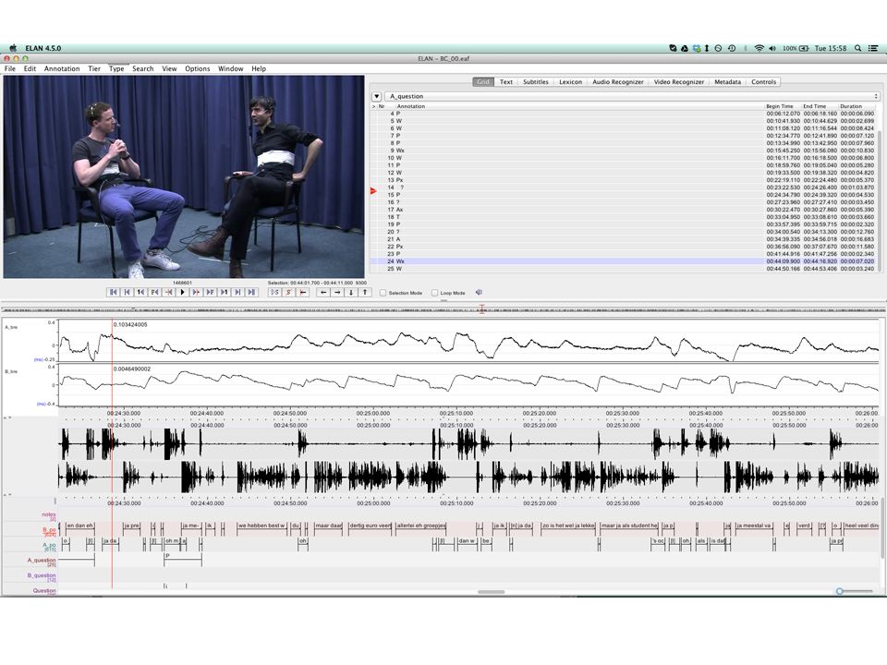Open the Tier menu
The width and height of the screenshot is (887, 665).
pos(94,68)
